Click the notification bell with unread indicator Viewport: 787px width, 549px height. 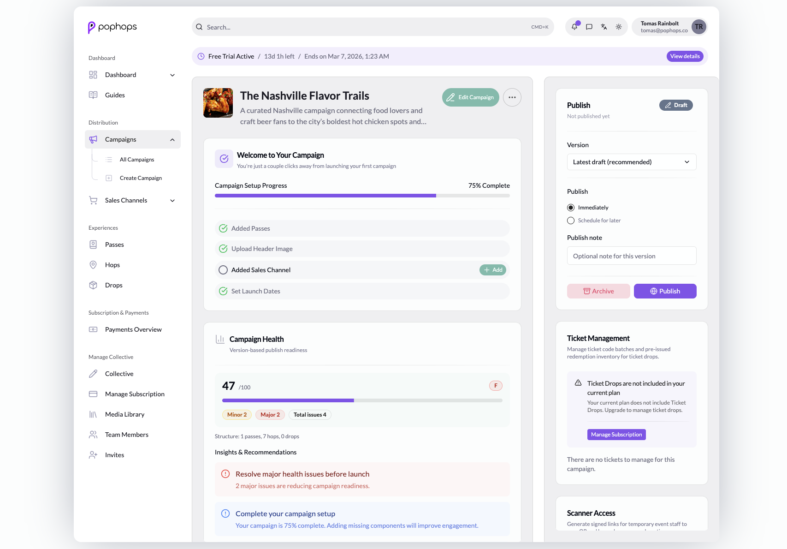[574, 27]
